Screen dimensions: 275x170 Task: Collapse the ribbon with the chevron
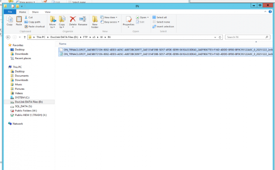click(265, 11)
